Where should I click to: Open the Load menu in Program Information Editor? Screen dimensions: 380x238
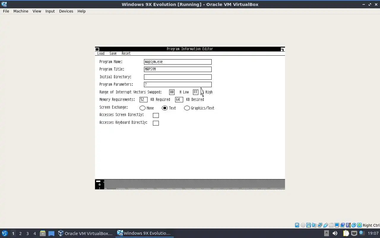click(x=101, y=54)
